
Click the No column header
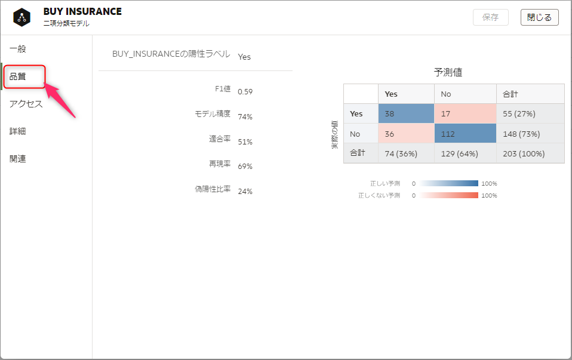click(465, 94)
